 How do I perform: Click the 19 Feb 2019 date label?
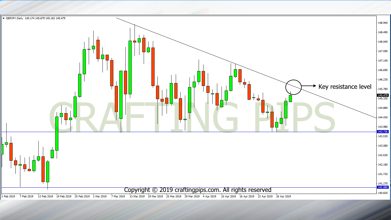tap(64, 197)
